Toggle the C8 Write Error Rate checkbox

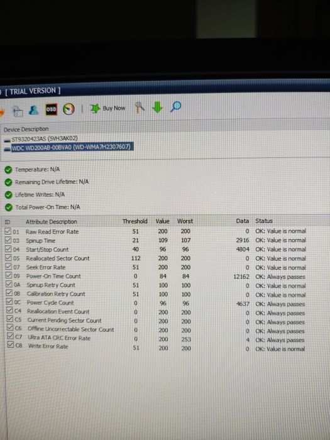pos(11,345)
